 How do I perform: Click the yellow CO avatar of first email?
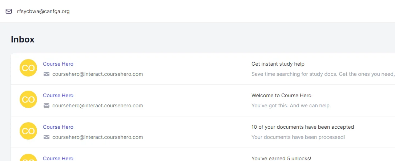28,68
